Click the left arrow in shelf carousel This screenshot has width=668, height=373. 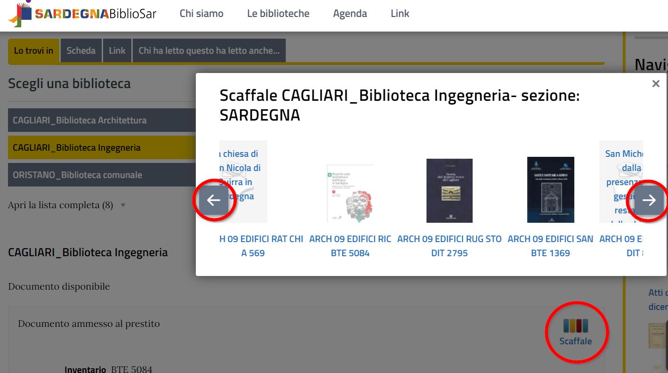[214, 200]
